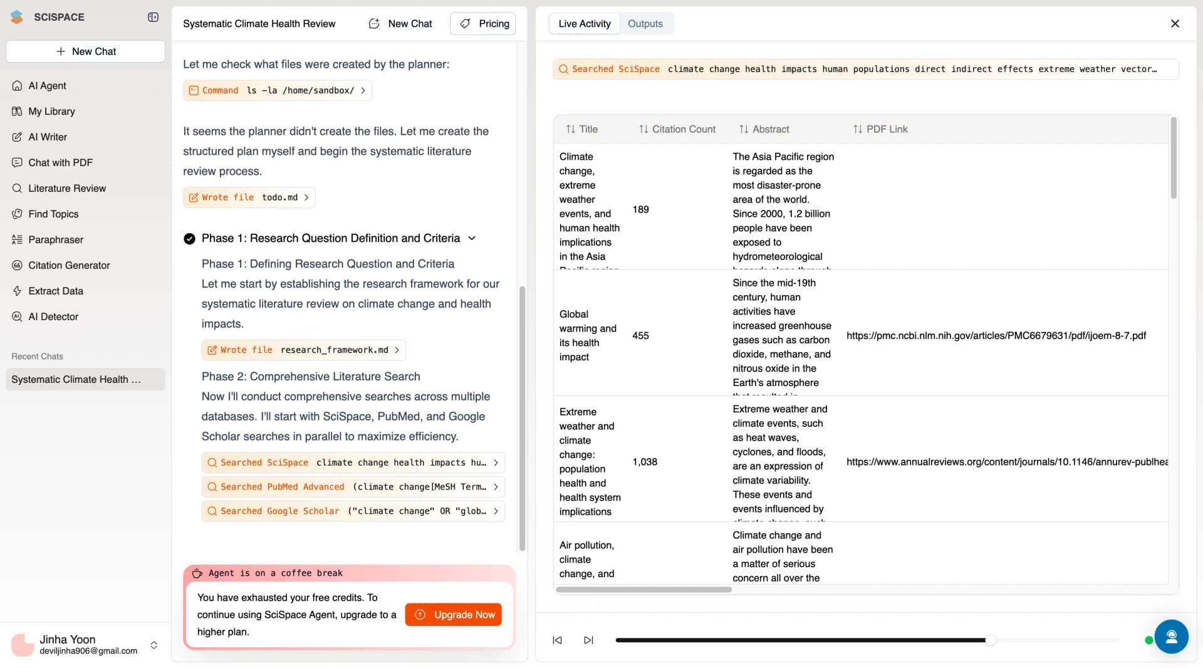Click citation count 189 cell
Screen dimensions: 1203x668
click(x=640, y=209)
